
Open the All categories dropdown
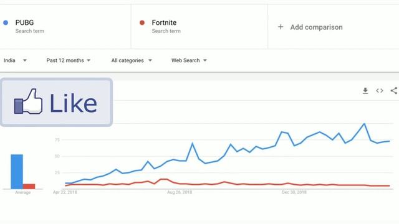(132, 60)
